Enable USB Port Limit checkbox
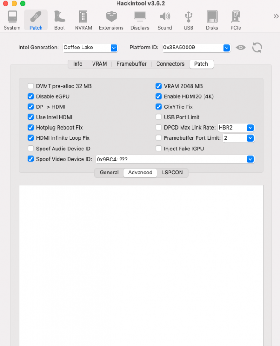This screenshot has height=346, width=280. 158,117
